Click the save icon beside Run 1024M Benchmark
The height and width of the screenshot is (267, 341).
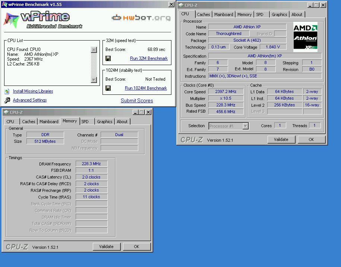pos(108,88)
